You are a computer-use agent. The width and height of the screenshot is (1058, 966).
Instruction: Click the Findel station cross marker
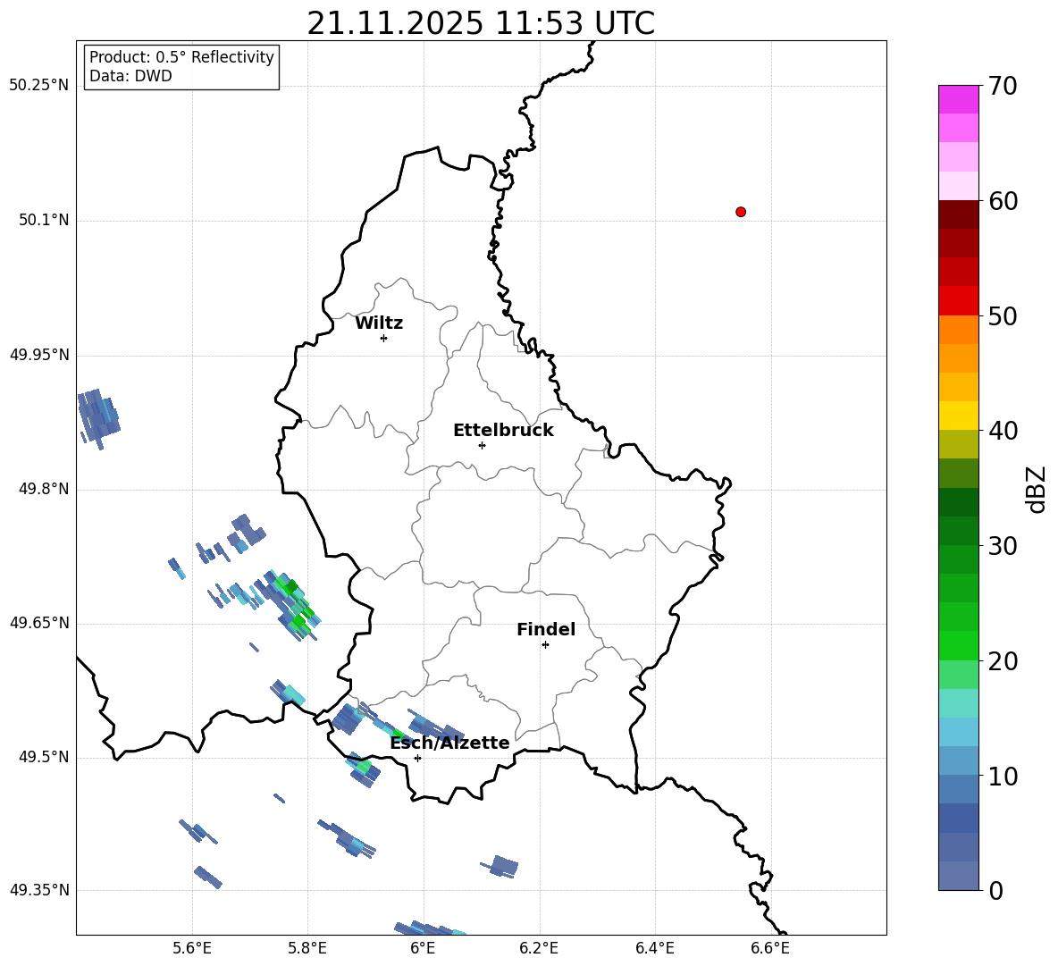pos(545,645)
